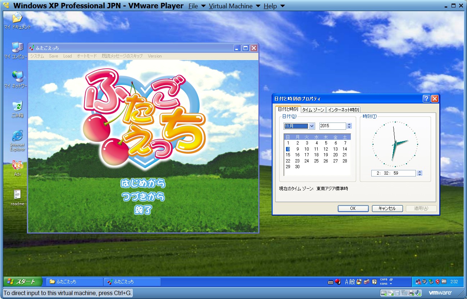Open システム menu in game window
Screen dimensions: 467x299
click(x=37, y=56)
